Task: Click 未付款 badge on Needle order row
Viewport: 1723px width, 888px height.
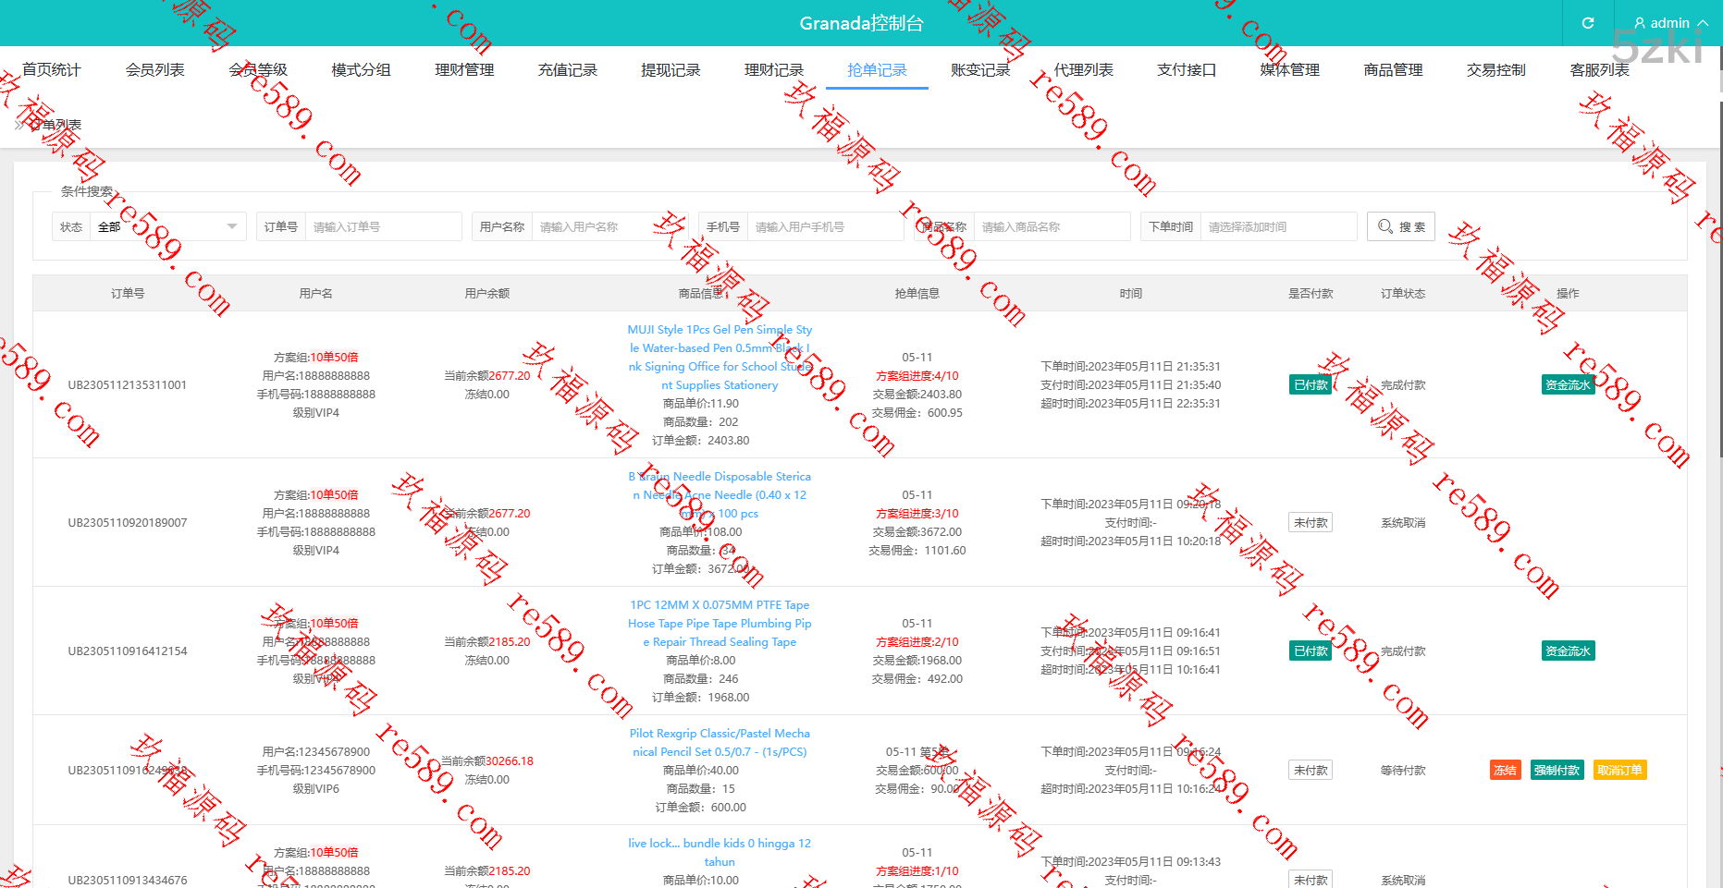Action: (x=1311, y=523)
